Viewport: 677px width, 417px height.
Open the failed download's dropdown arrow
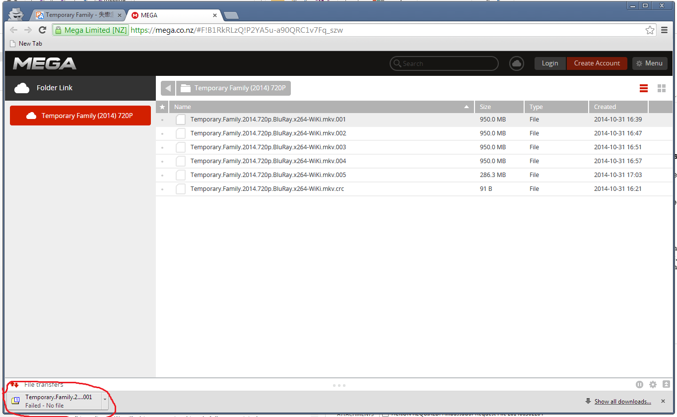tap(105, 400)
